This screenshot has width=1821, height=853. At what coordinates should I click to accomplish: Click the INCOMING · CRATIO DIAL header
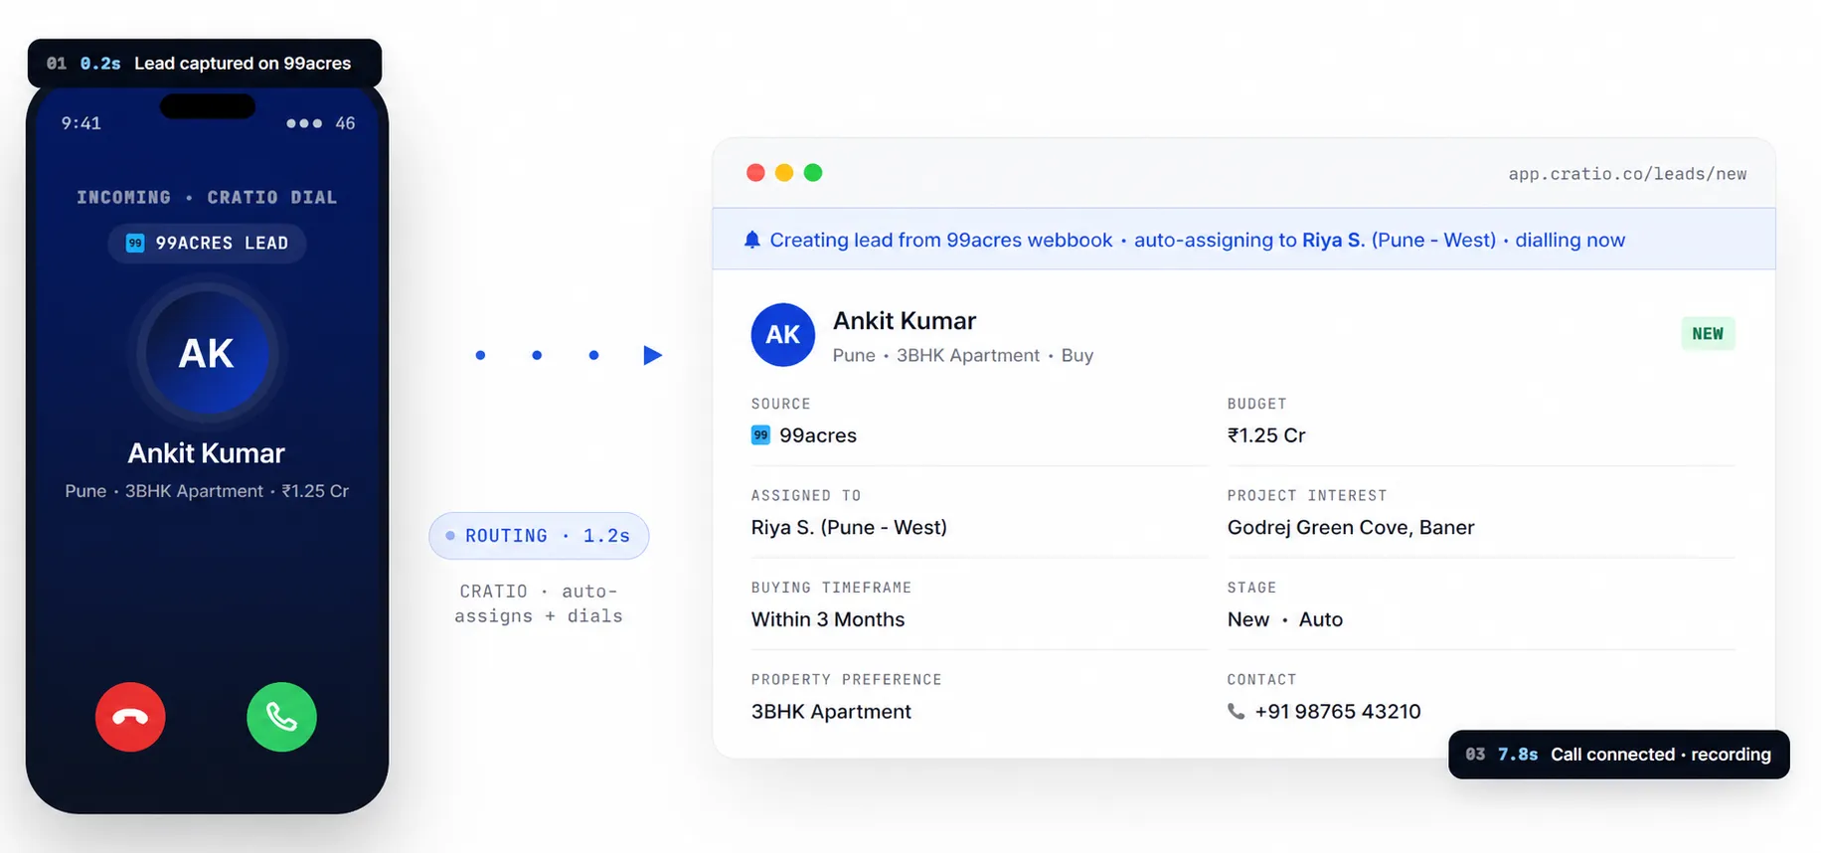pos(207,198)
